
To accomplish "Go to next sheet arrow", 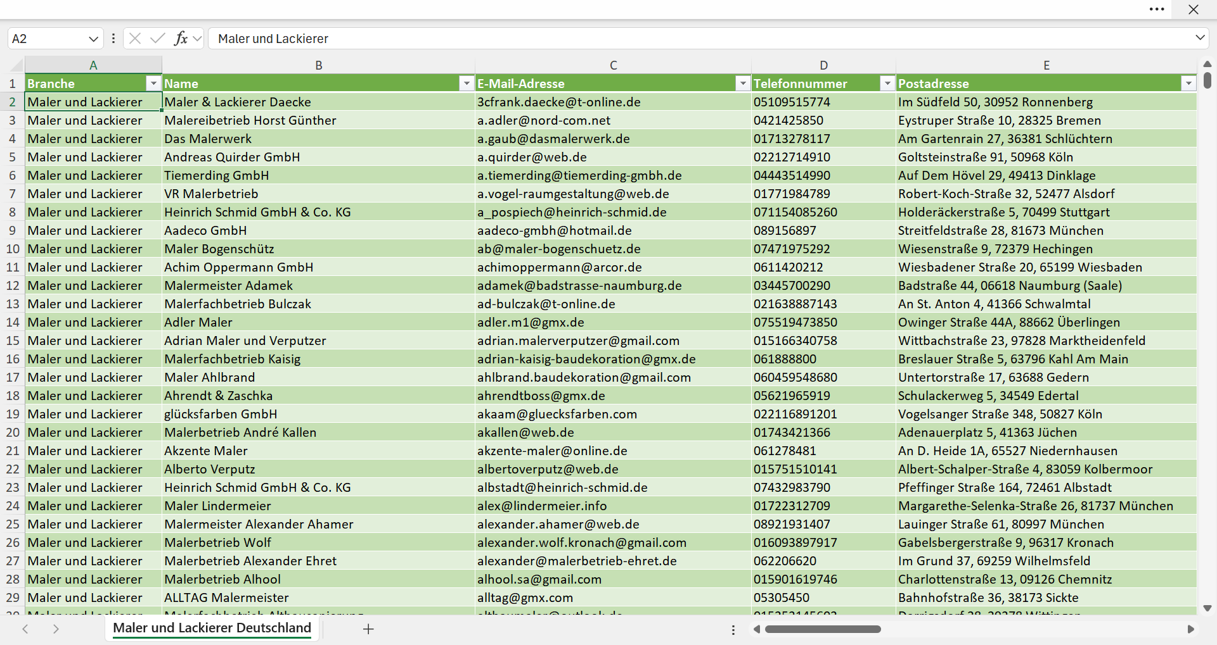I will tap(56, 629).
